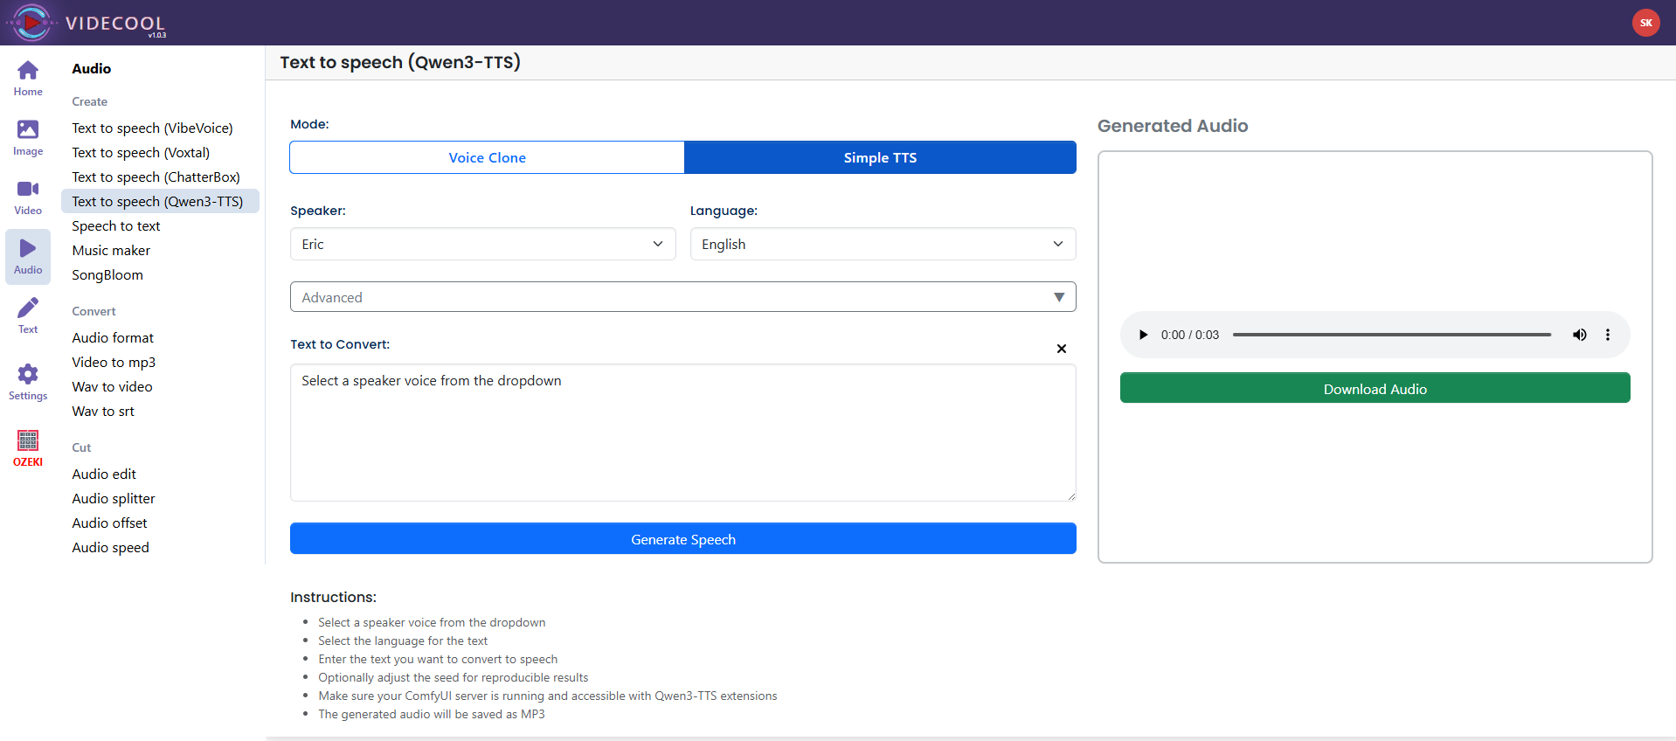
Task: Open Wav to srt converter
Action: [103, 411]
